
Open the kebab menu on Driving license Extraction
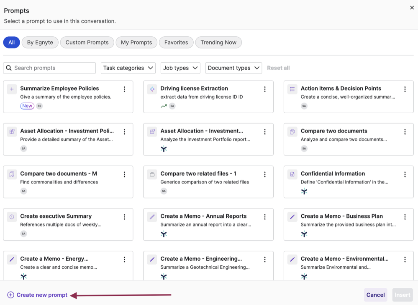(264, 89)
